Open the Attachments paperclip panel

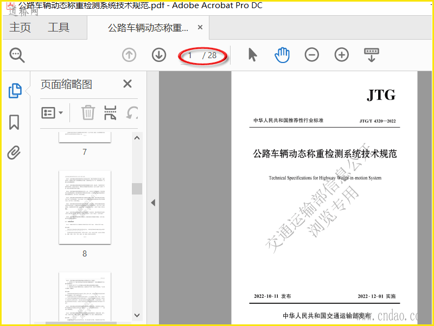tap(14, 153)
